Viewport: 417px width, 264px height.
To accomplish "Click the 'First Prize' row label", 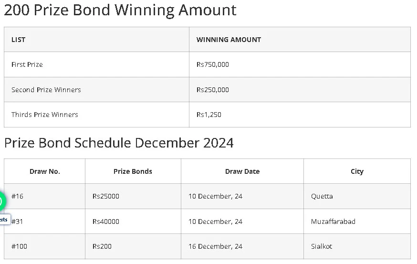I will pyautogui.click(x=27, y=64).
